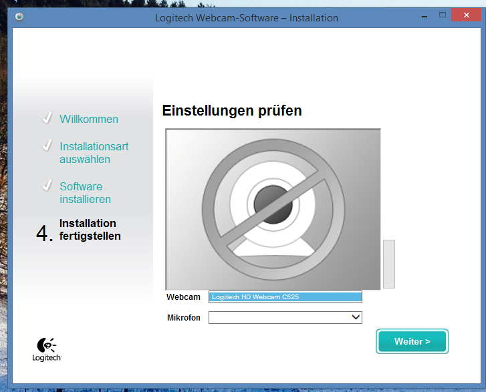
Task: Click the checkmark next to Software installieren
Action: tap(47, 185)
